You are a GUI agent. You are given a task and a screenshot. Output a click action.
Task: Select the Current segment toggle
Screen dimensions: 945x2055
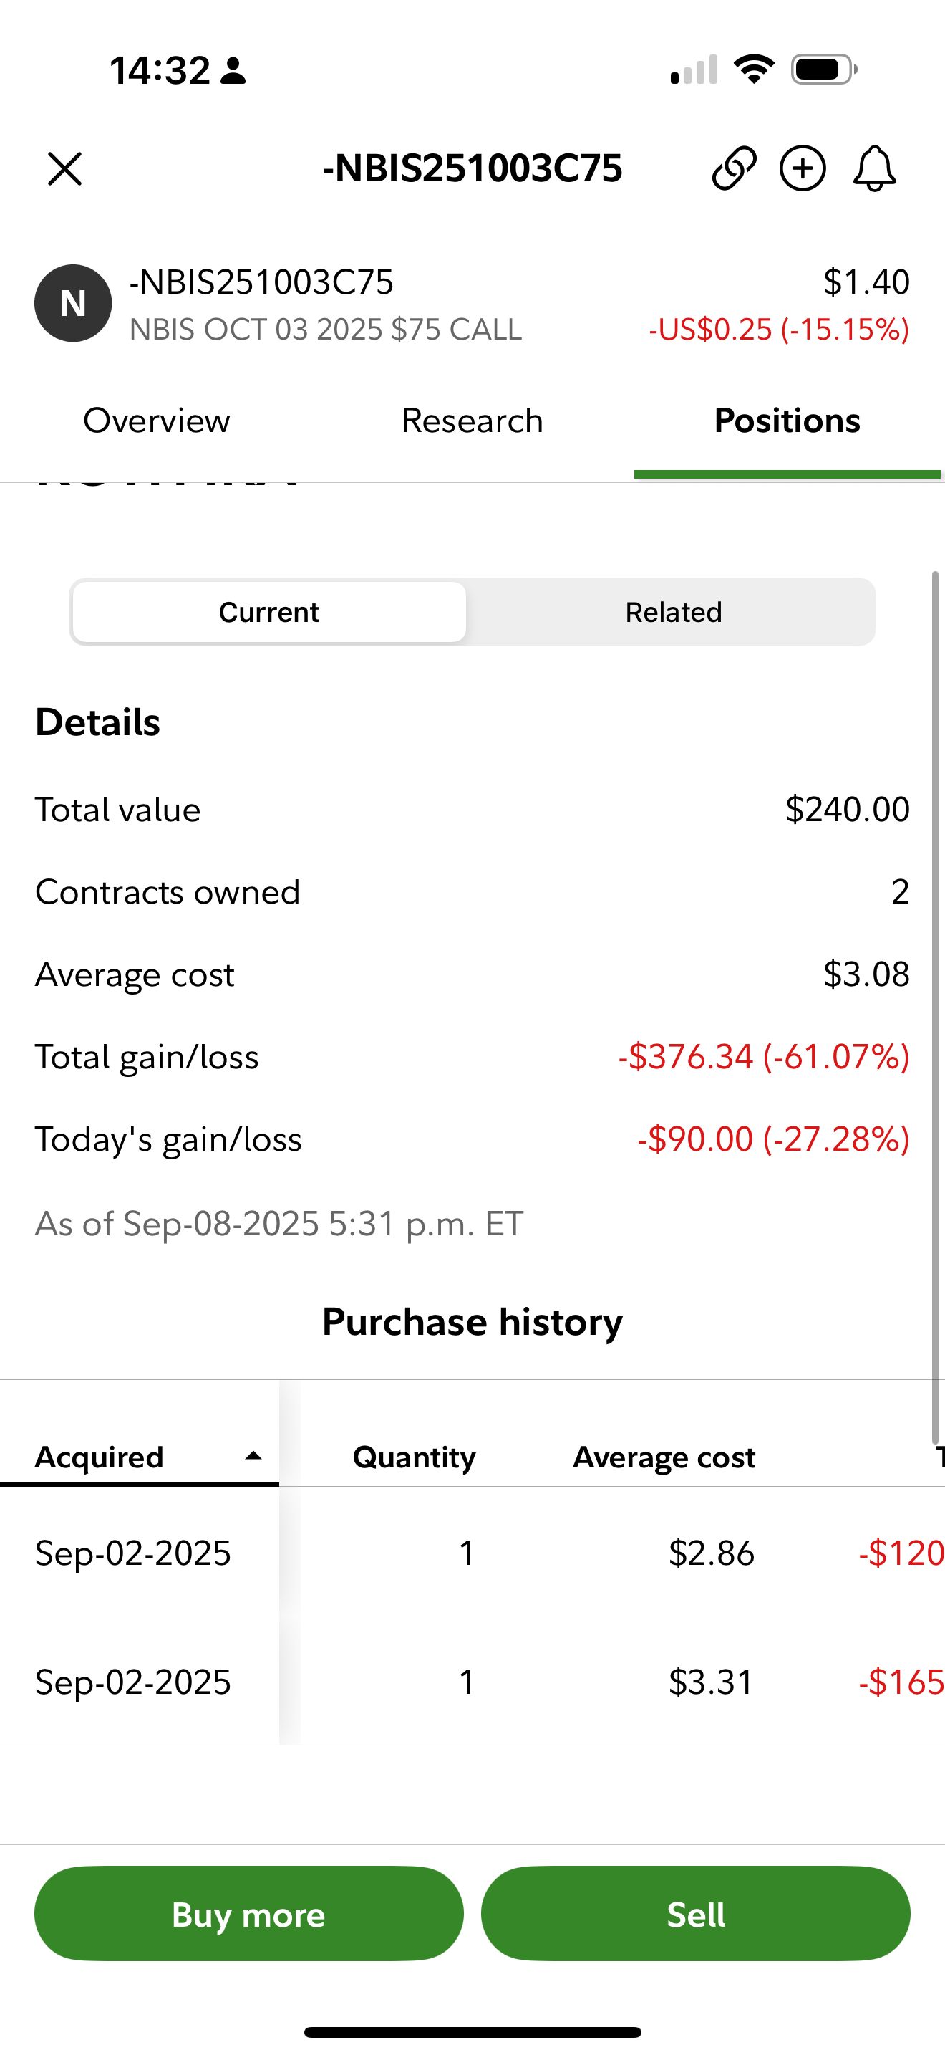[269, 612]
